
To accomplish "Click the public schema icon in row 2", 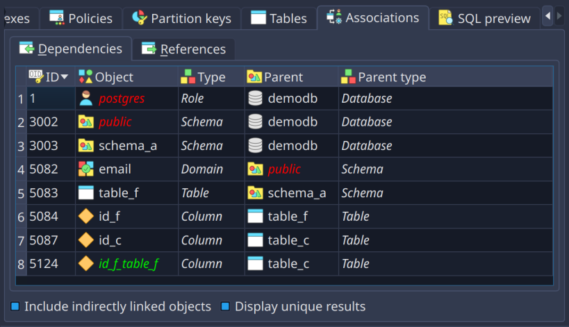I will [x=86, y=122].
